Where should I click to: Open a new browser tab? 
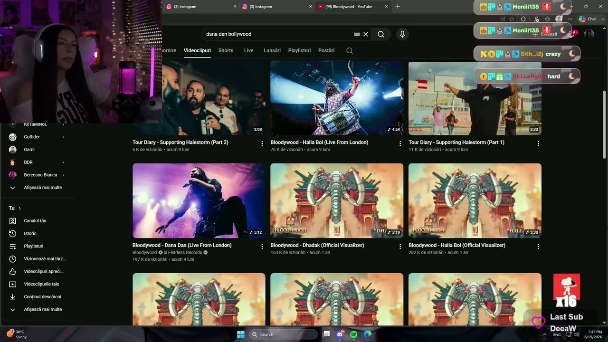[398, 7]
